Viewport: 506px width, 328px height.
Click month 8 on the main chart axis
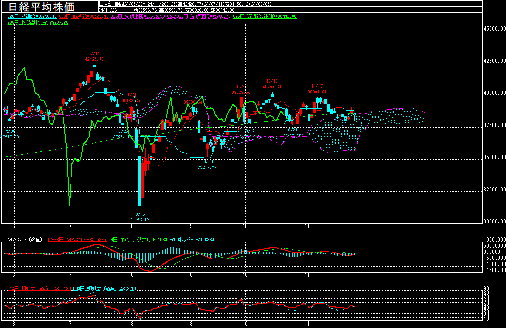click(132, 226)
